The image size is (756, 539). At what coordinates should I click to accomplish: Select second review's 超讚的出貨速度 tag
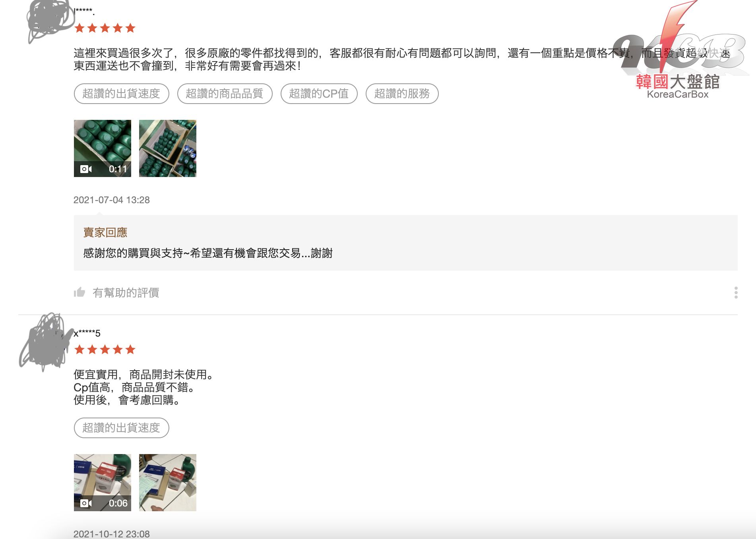[121, 428]
